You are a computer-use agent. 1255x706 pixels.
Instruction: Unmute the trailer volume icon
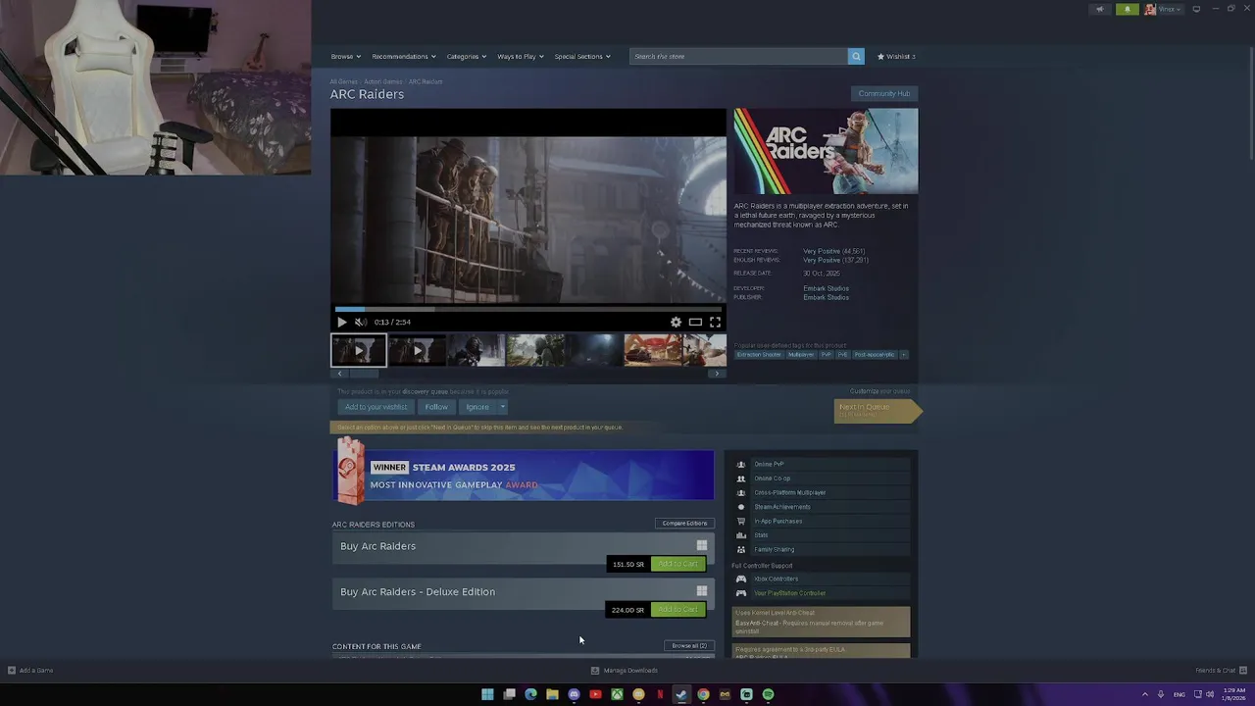coord(361,322)
